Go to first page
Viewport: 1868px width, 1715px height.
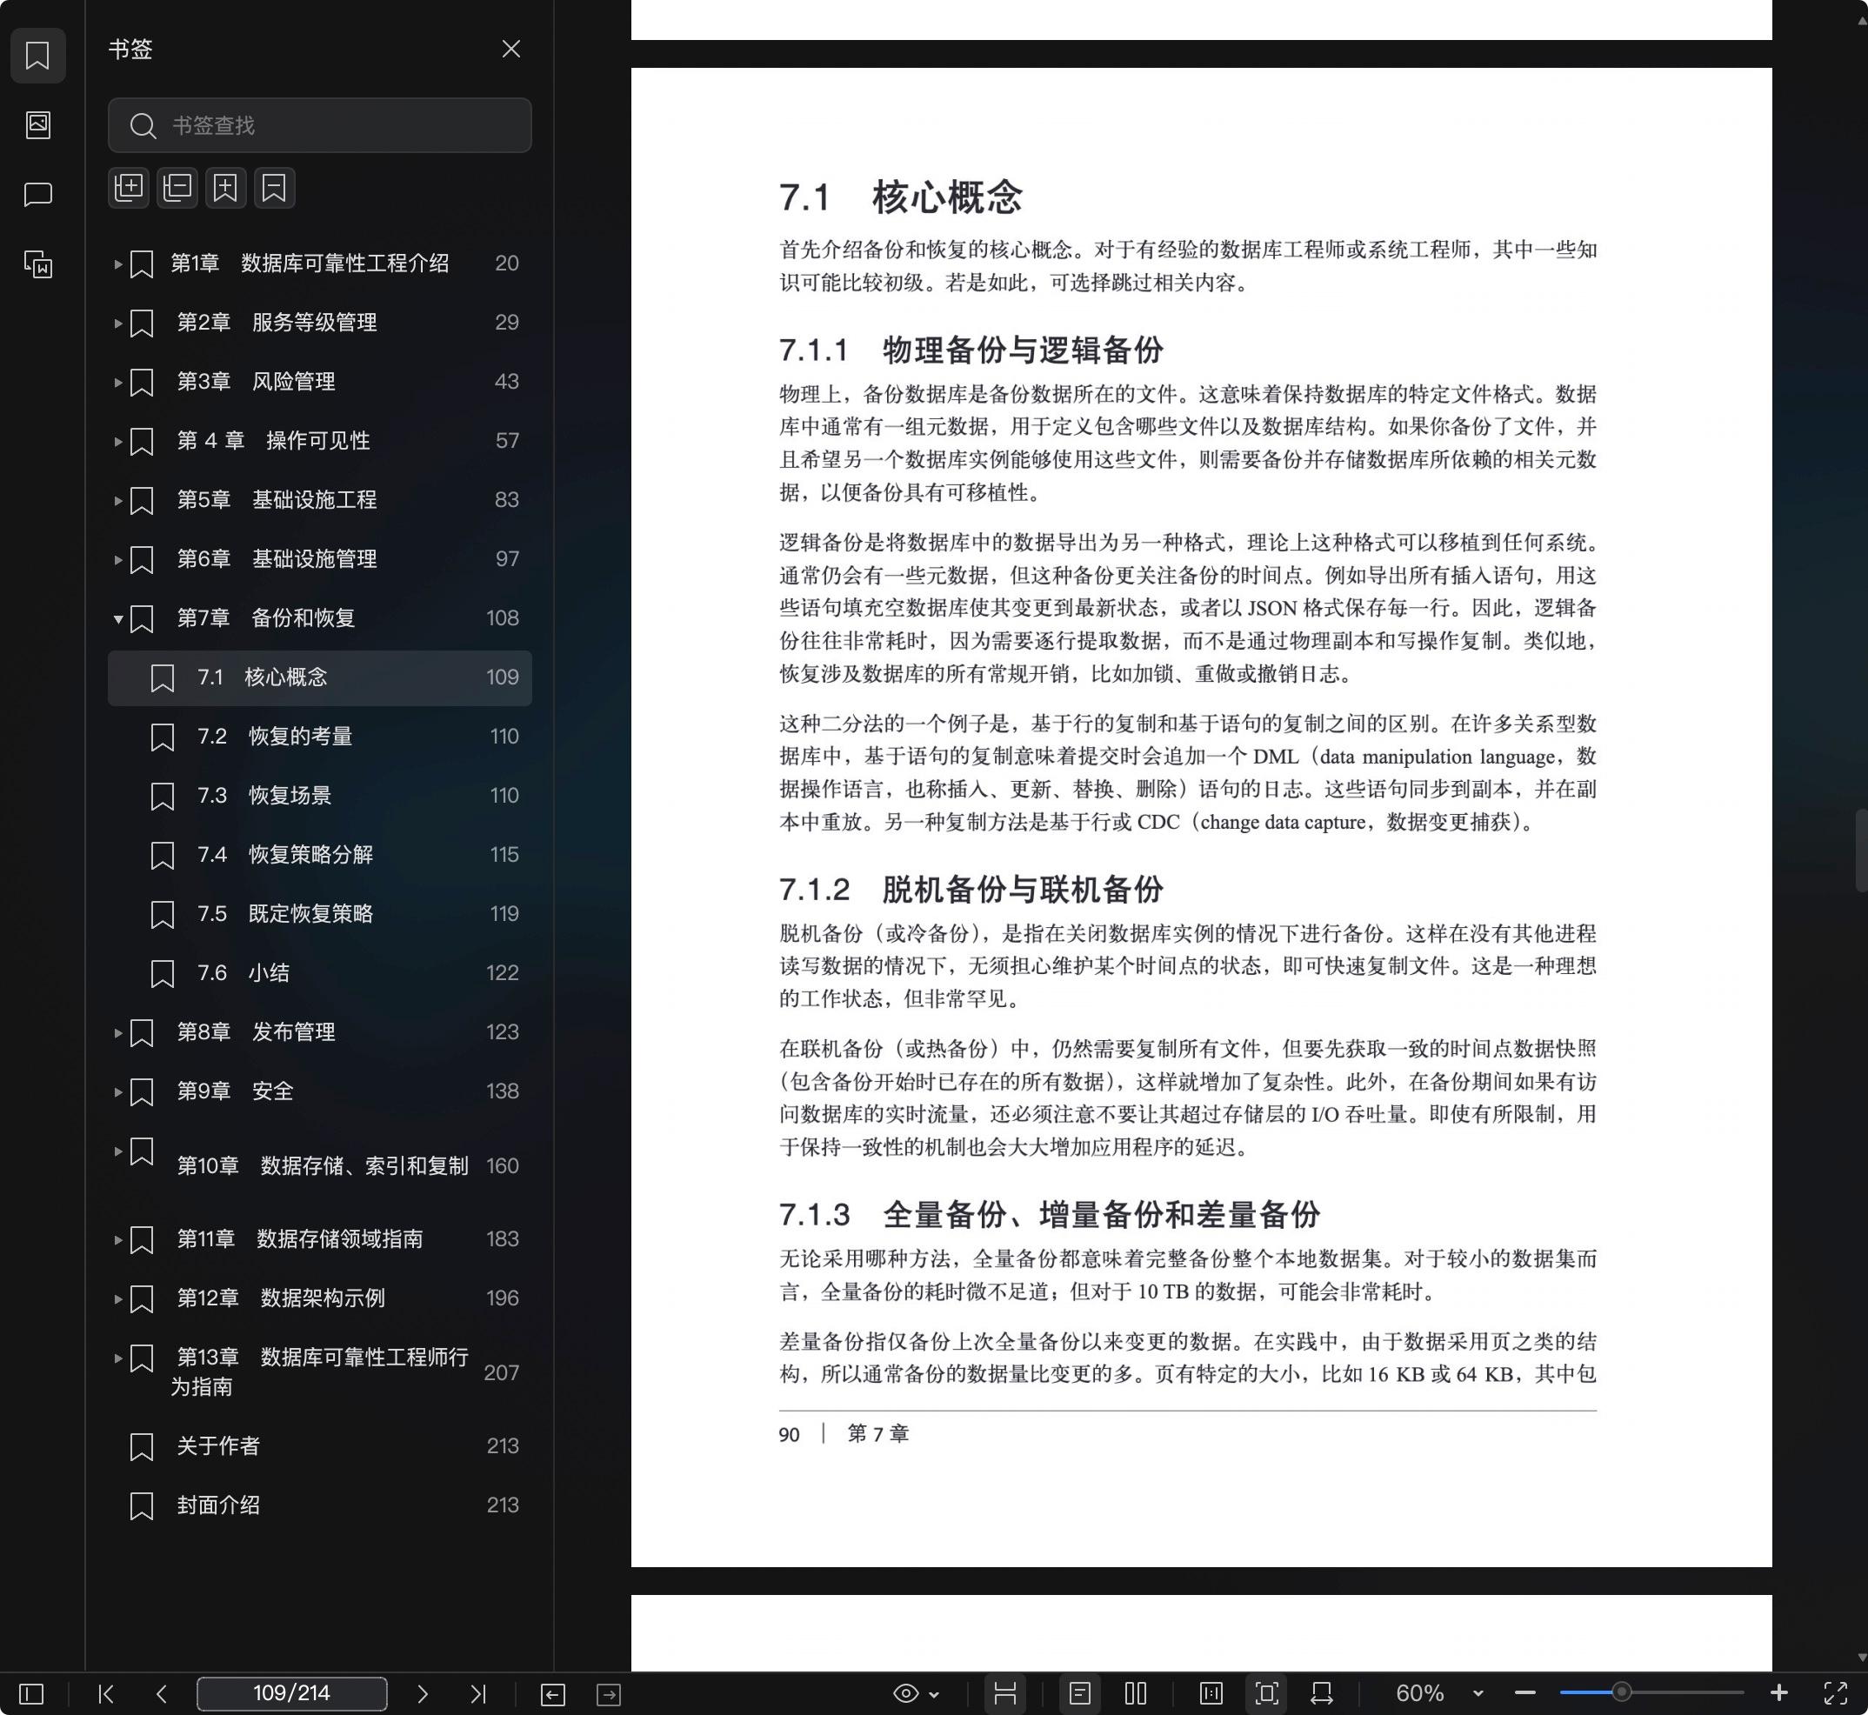click(x=107, y=1693)
